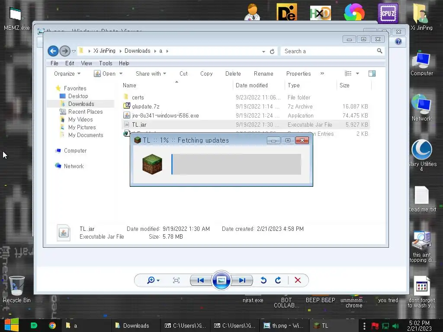Toggle the preview pane icon
443x332 pixels.
tap(372, 73)
